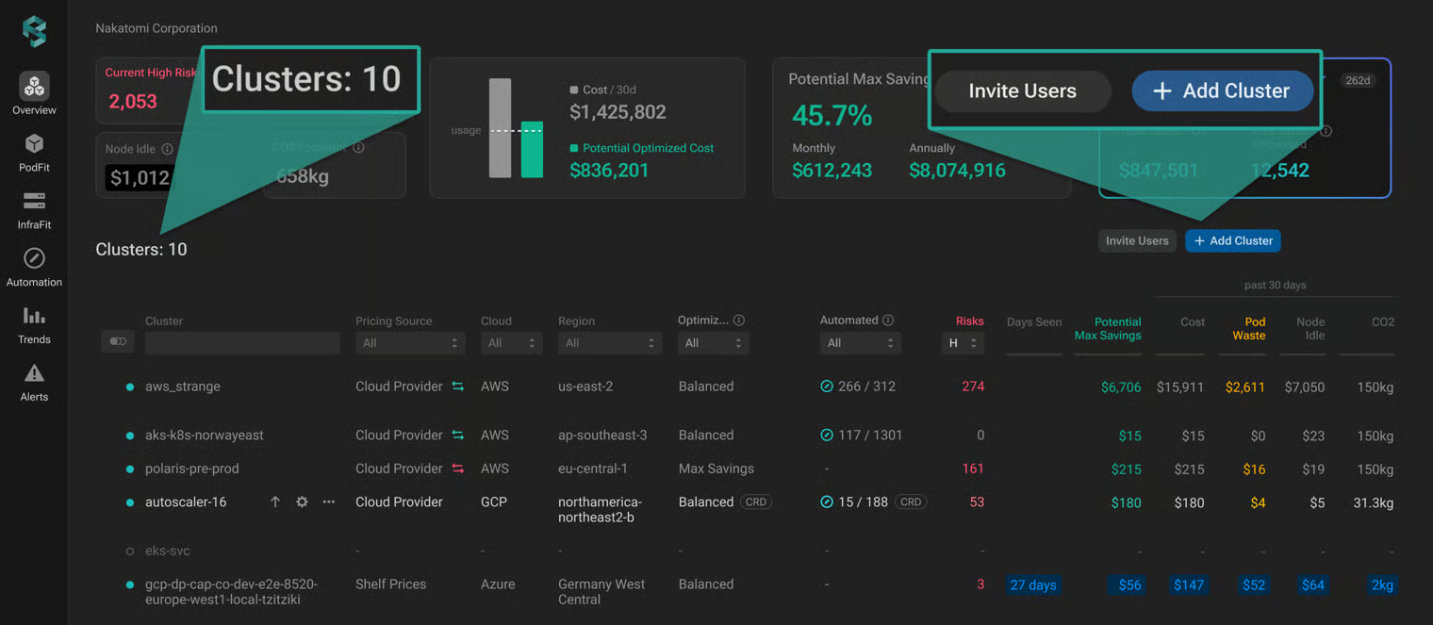Image resolution: width=1433 pixels, height=625 pixels.
Task: Click the app logo in the sidebar
Action: 34,31
